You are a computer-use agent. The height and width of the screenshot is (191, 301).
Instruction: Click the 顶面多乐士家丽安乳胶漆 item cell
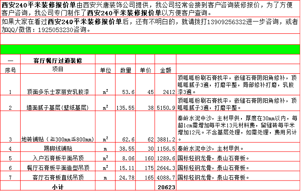[58, 92]
